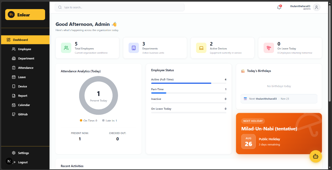Click the No birthdays today message
The height and width of the screenshot is (170, 332).
pos(279,86)
